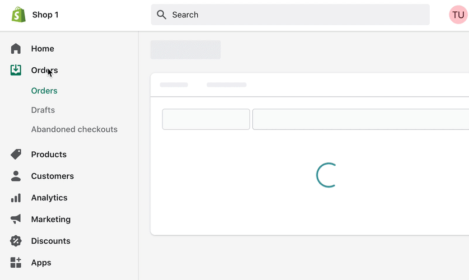Open the Shop 1 store name

click(45, 15)
